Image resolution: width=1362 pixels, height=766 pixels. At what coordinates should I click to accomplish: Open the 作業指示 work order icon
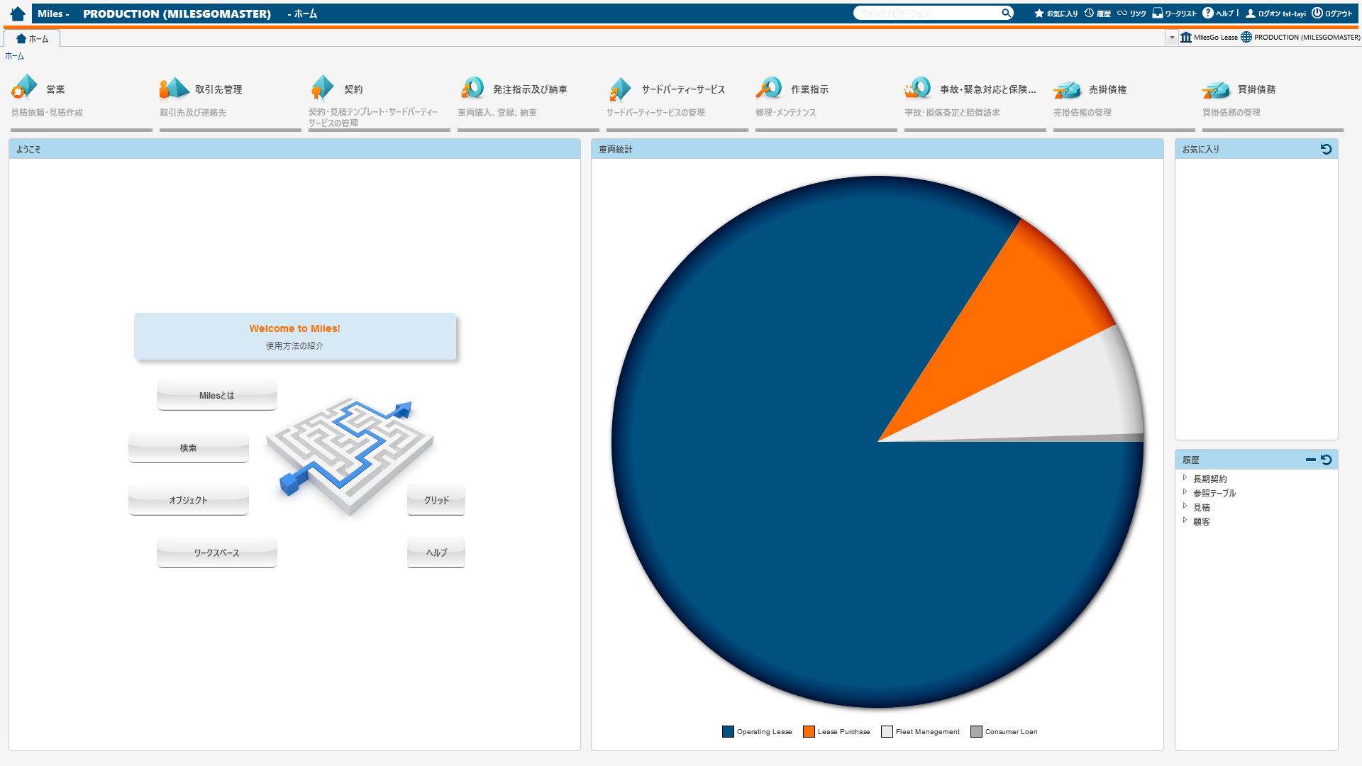(x=769, y=88)
